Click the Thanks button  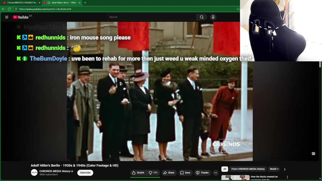(202, 173)
